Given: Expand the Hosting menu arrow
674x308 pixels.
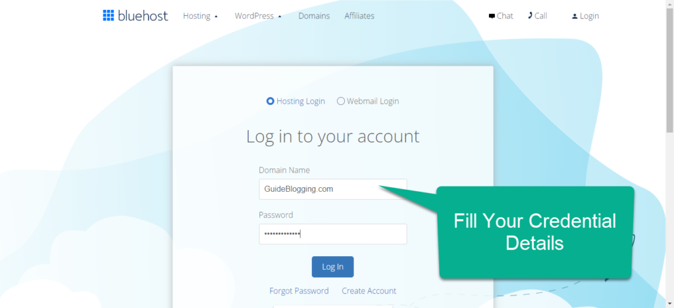Looking at the screenshot, I should pyautogui.click(x=216, y=16).
